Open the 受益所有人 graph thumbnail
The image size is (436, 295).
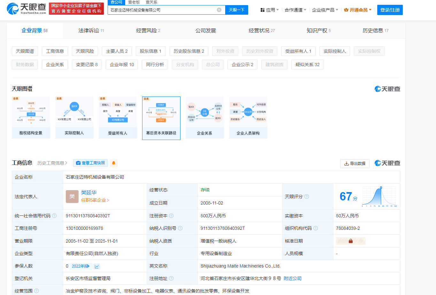[118, 118]
